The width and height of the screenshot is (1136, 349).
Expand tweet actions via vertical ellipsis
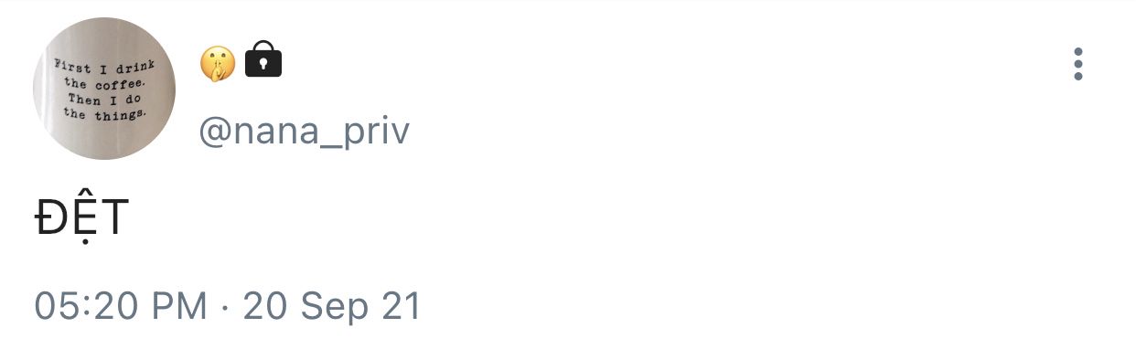tap(1079, 64)
